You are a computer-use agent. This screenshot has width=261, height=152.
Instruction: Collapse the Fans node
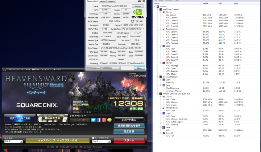161,127
